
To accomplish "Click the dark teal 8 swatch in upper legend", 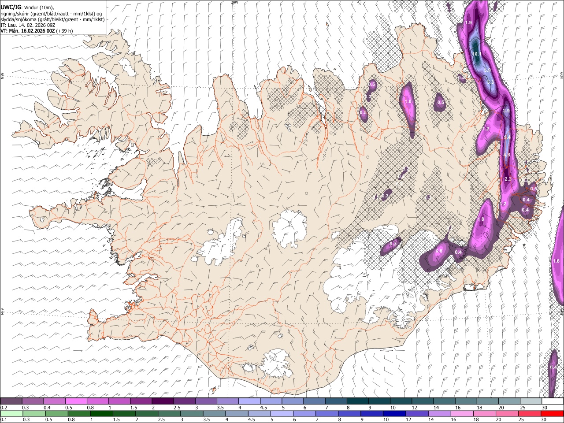I will click(x=357, y=401).
